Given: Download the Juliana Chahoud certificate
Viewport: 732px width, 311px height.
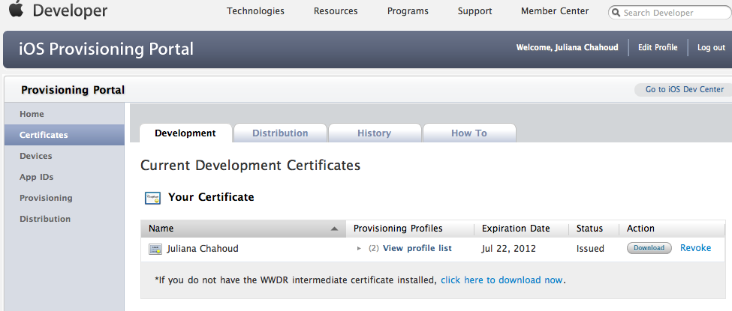Looking at the screenshot, I should [x=649, y=248].
